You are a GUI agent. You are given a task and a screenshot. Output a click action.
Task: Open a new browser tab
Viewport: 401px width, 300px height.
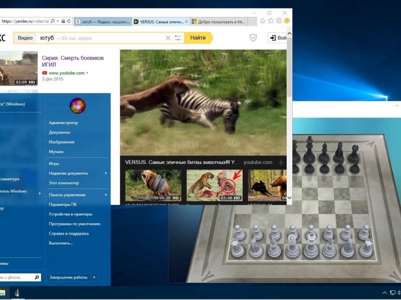(252, 22)
